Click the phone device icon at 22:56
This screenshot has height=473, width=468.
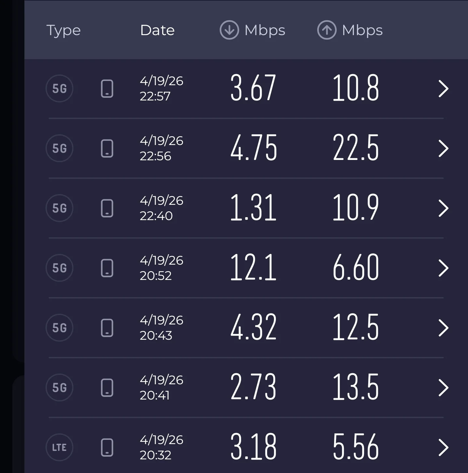pos(107,148)
